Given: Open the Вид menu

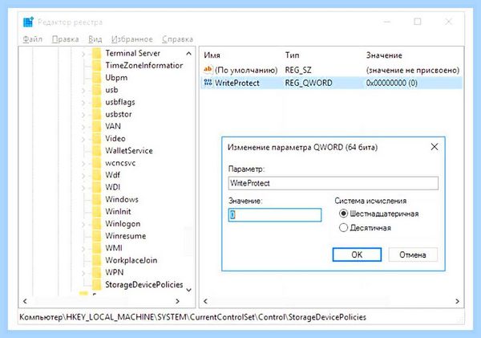Looking at the screenshot, I should pos(95,39).
